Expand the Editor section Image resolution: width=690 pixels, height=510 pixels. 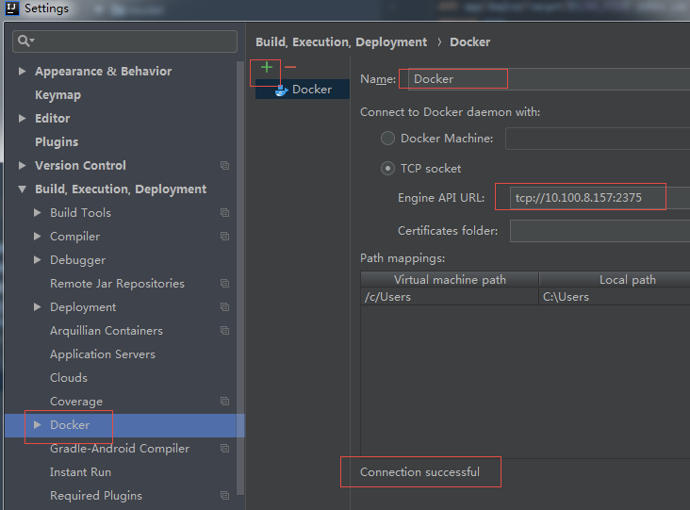point(22,119)
